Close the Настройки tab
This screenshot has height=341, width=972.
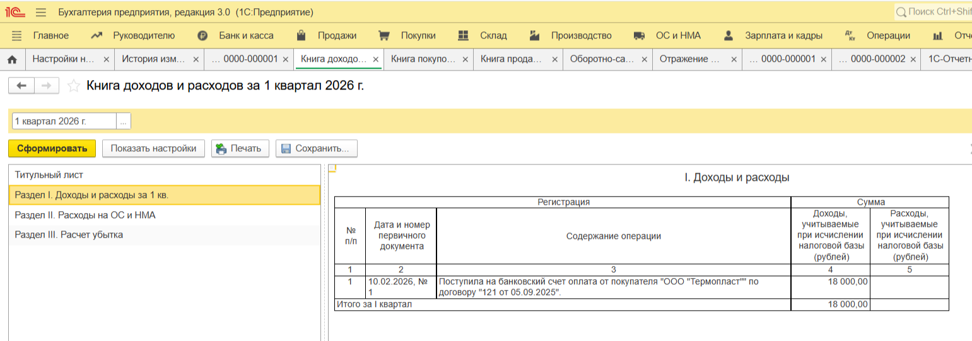pos(106,59)
